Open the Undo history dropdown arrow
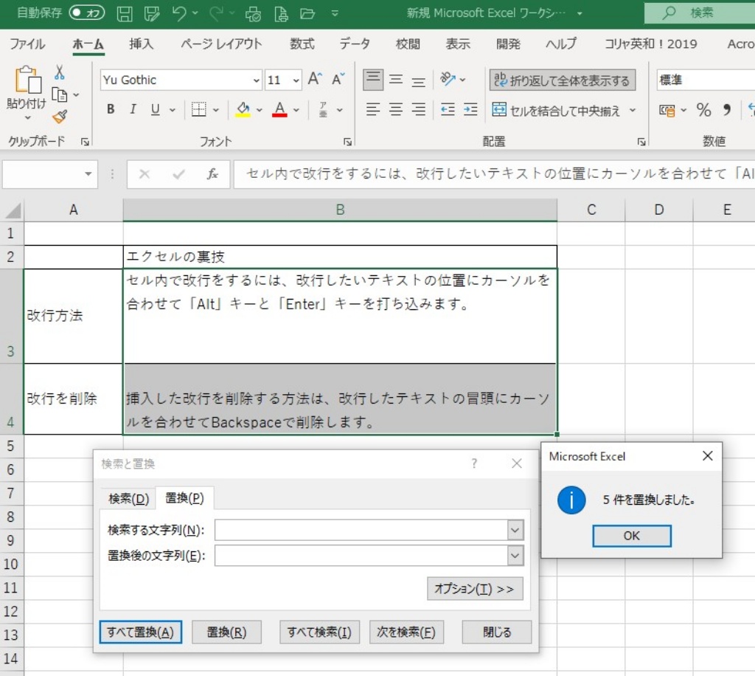755x676 pixels. click(x=195, y=13)
